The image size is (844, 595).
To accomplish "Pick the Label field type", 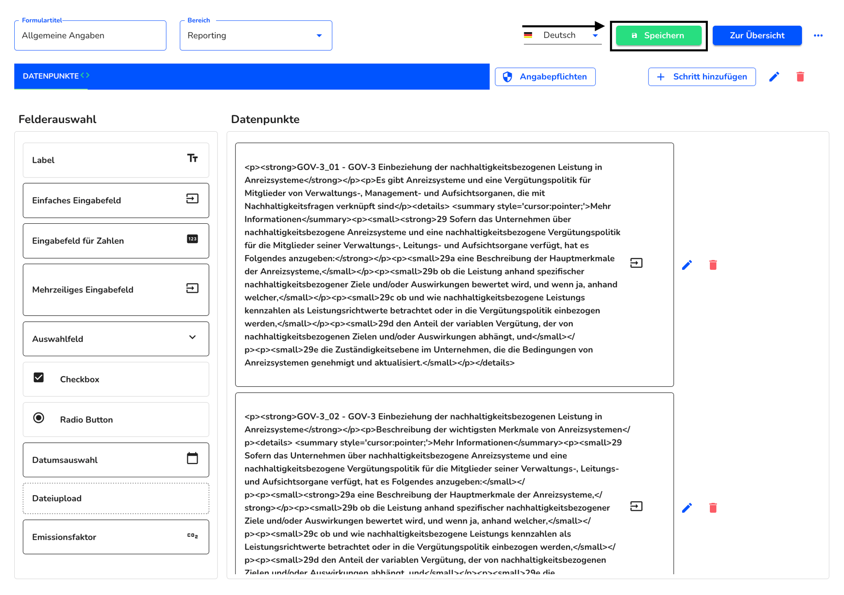I will pyautogui.click(x=116, y=160).
